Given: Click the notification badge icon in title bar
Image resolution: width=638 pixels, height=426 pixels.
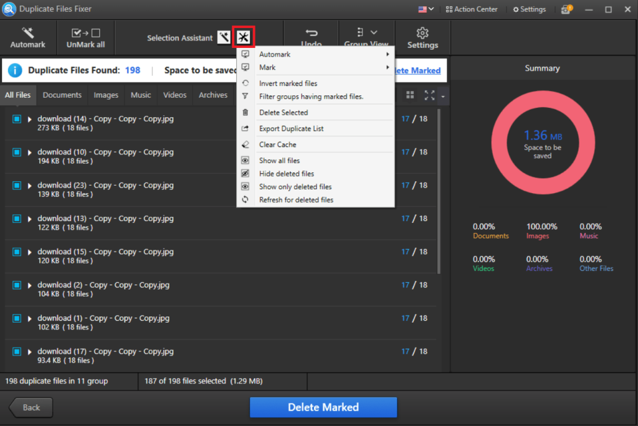Looking at the screenshot, I should point(566,9).
